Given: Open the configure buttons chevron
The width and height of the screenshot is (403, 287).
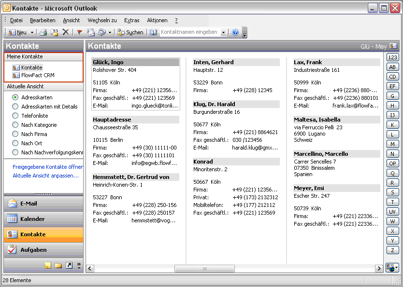Looking at the screenshot, I should click(79, 265).
